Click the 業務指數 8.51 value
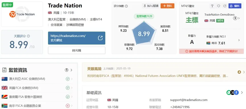 [x=165, y=31]
